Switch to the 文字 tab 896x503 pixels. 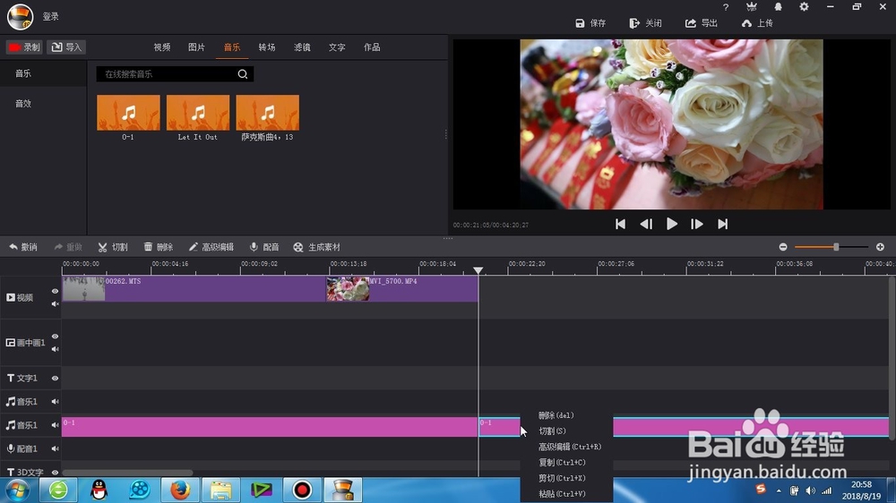[337, 47]
